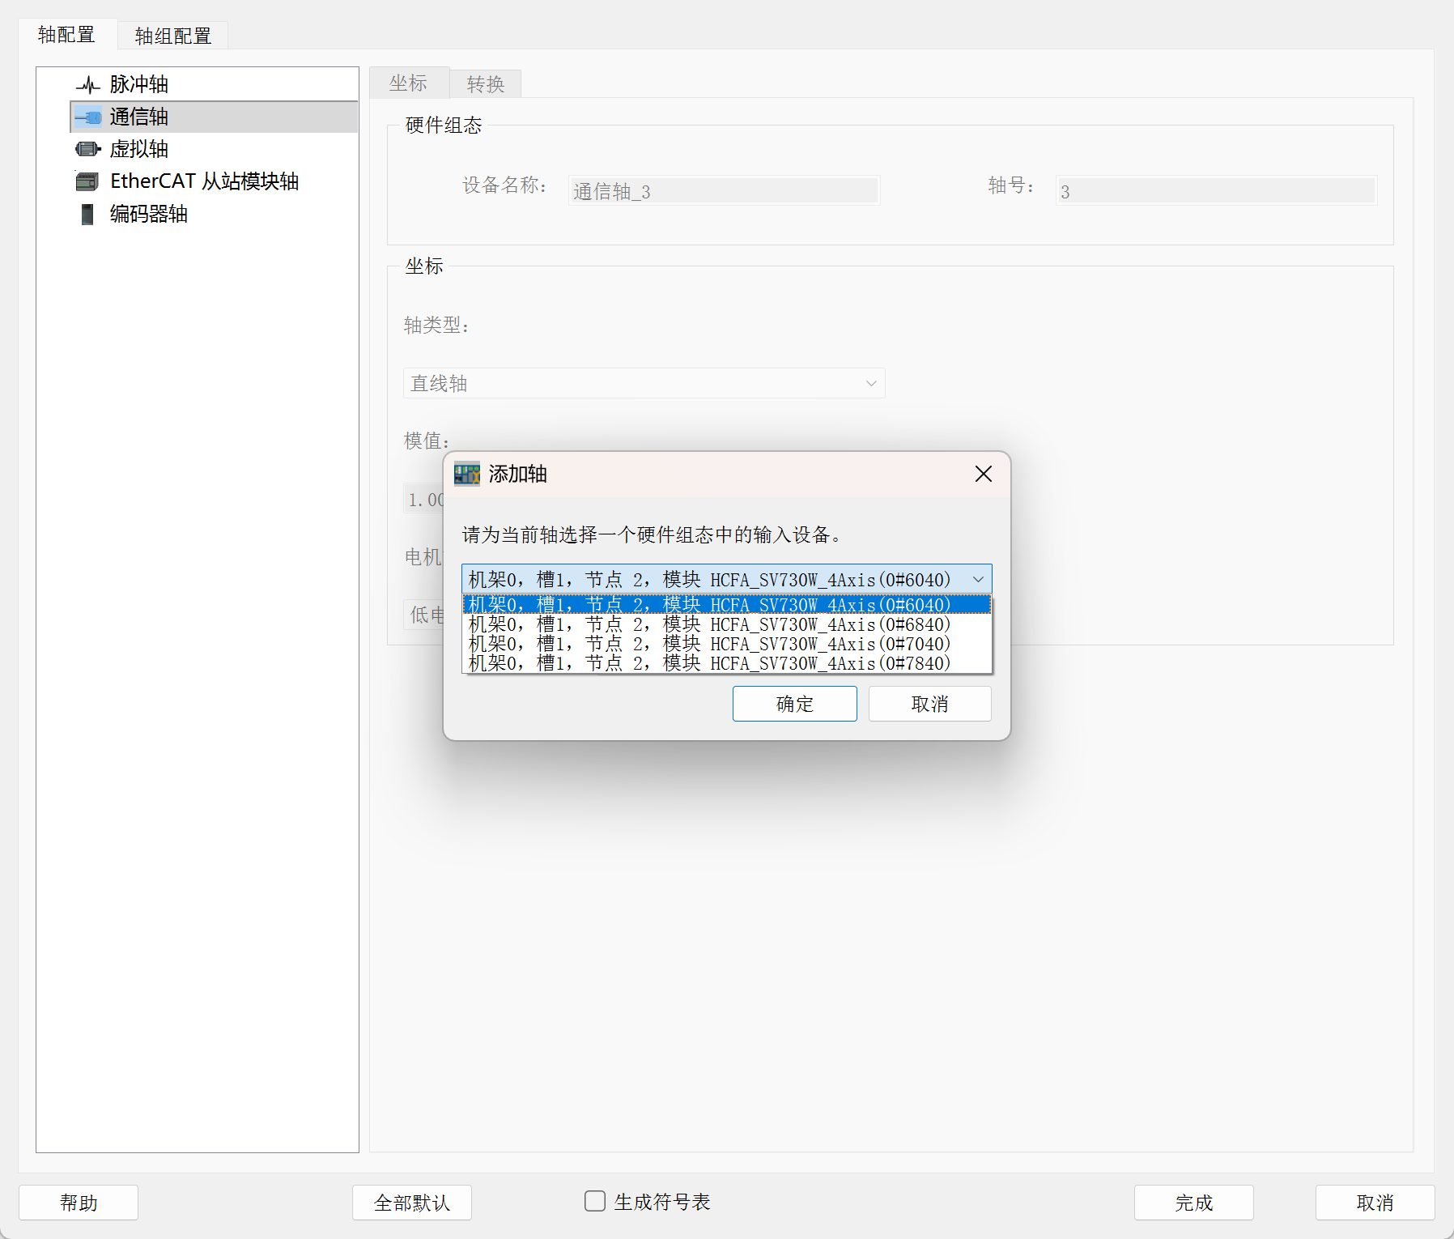Open the 转换 tab
Viewport: 1454px width, 1239px height.
coord(486,84)
